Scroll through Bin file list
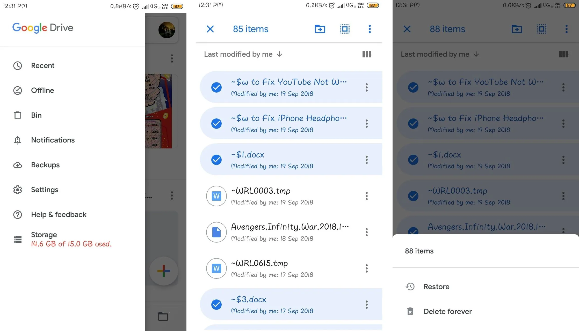Image resolution: width=579 pixels, height=331 pixels. click(x=289, y=195)
